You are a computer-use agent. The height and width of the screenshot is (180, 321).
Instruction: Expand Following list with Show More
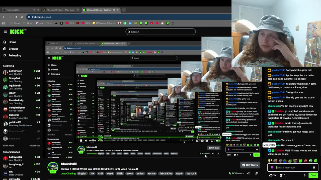click(9, 145)
